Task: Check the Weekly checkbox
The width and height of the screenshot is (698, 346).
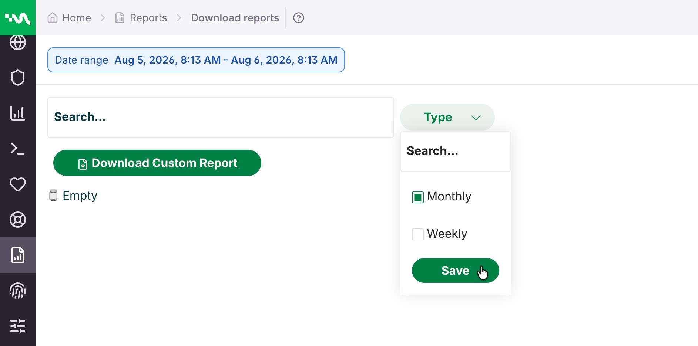Action: [x=418, y=234]
